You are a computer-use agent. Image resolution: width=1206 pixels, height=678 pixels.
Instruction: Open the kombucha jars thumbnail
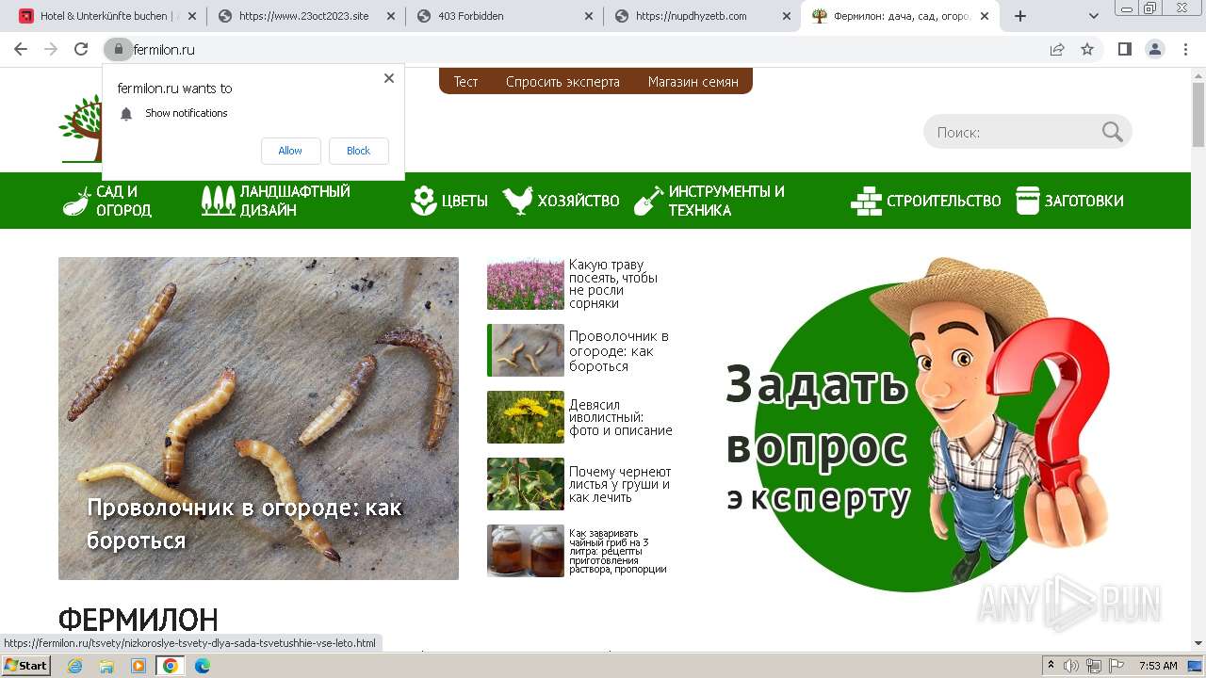coord(526,551)
